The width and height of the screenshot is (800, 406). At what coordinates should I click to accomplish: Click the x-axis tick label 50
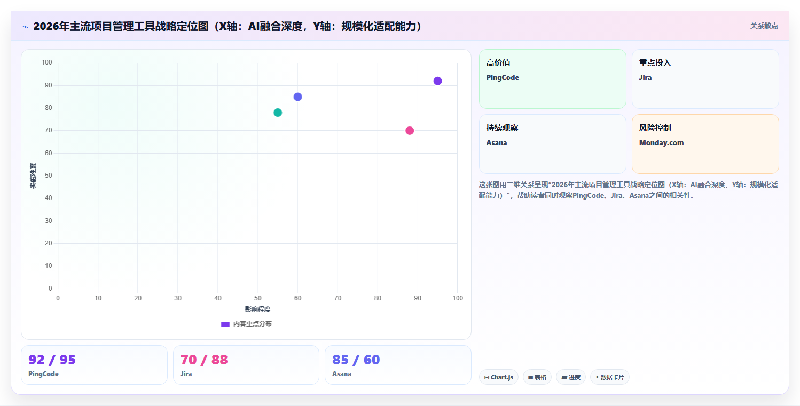click(x=257, y=298)
